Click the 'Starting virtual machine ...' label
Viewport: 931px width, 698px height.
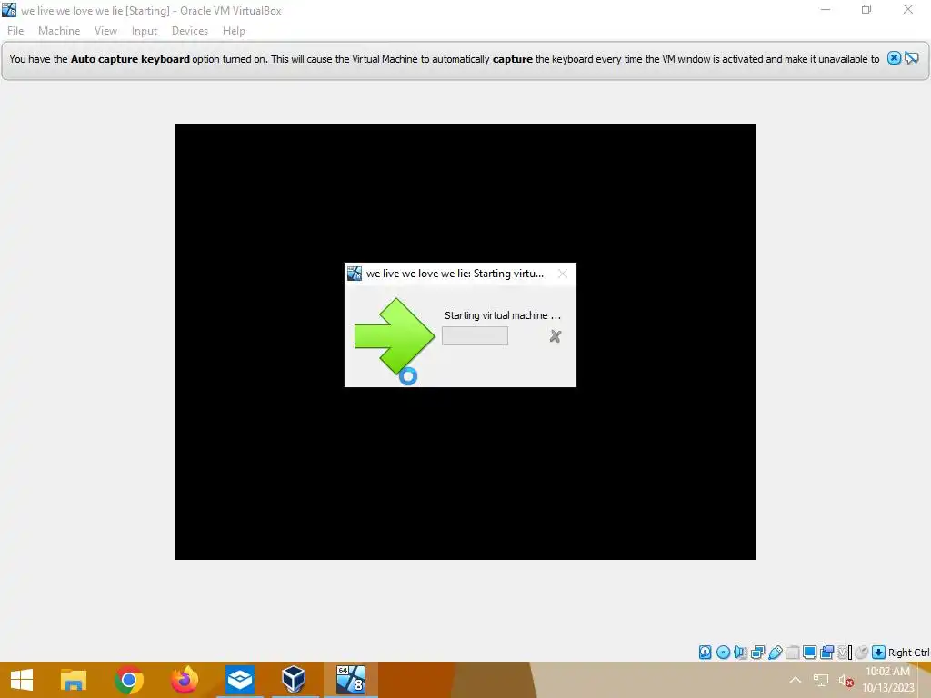coord(502,315)
